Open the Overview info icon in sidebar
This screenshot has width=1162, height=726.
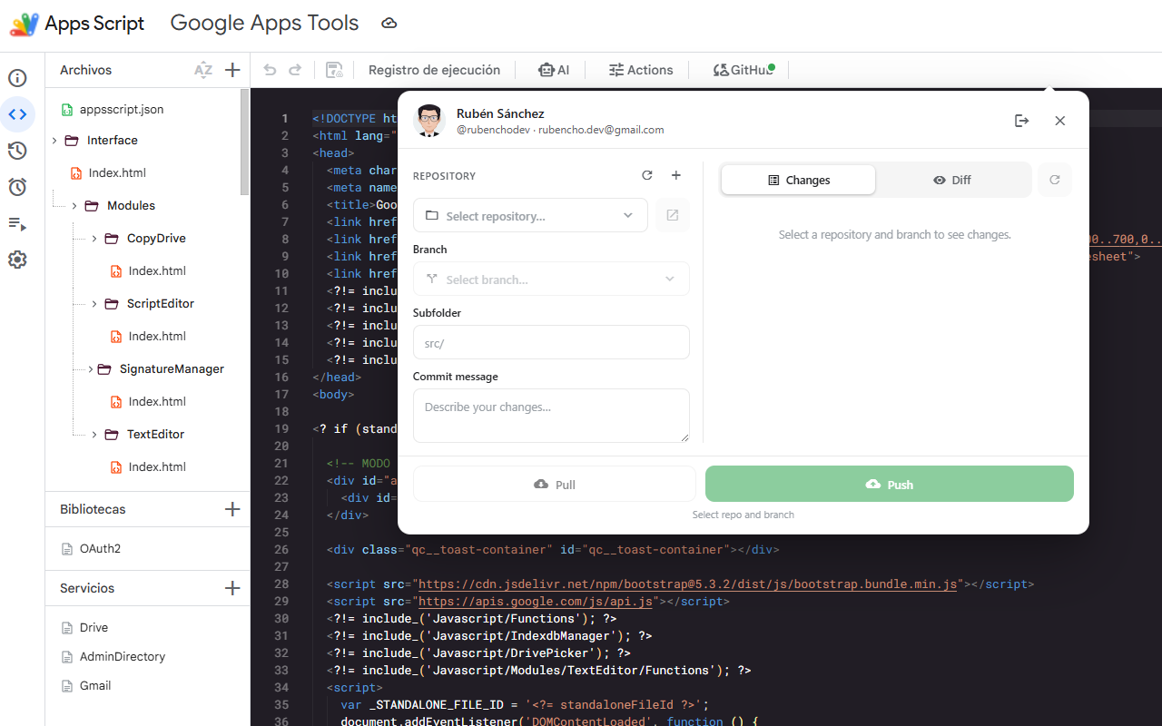pos(17,78)
